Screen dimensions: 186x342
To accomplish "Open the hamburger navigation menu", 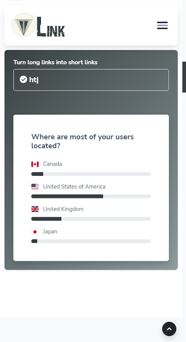I will pyautogui.click(x=162, y=25).
